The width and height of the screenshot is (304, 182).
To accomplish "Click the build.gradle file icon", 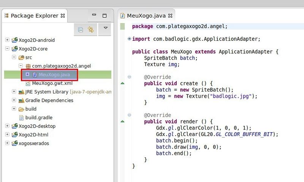I will click(x=21, y=118).
